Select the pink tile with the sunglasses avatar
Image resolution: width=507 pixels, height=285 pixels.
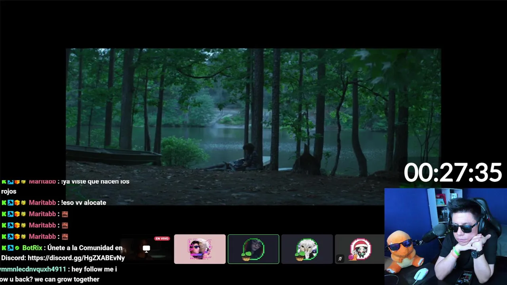pyautogui.click(x=200, y=249)
